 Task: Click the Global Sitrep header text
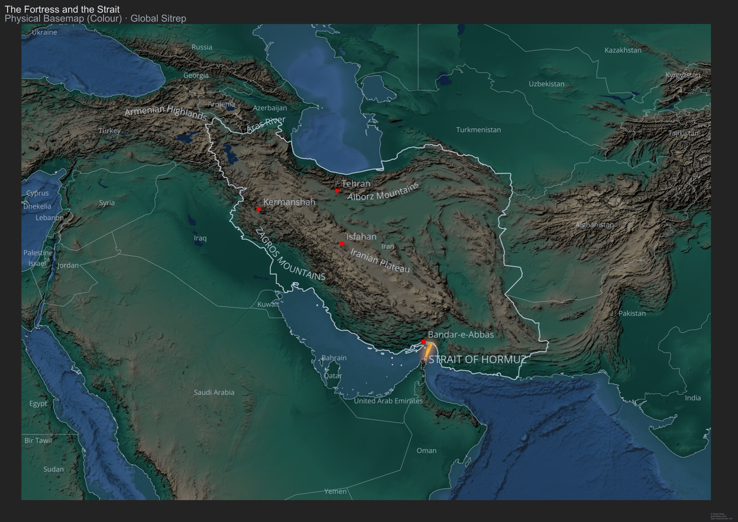click(157, 18)
